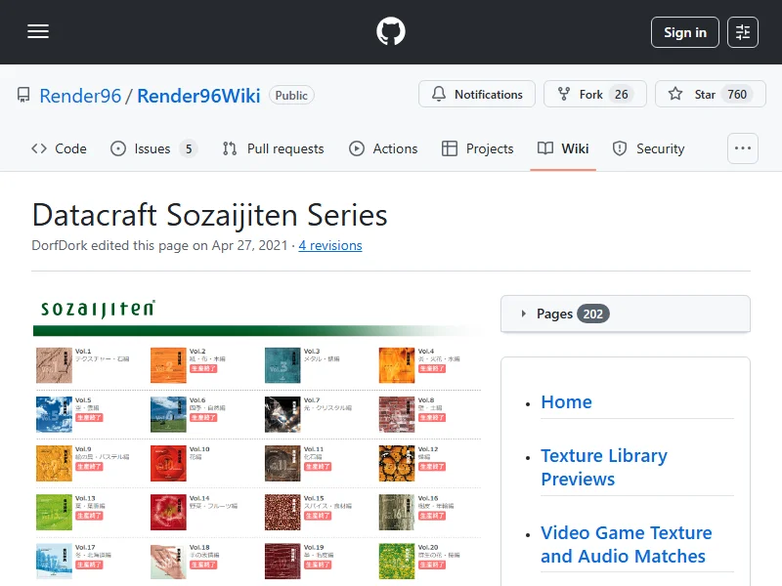Screen dimensions: 782x586
Task: Go to Texture Library Previews page
Action: [603, 467]
